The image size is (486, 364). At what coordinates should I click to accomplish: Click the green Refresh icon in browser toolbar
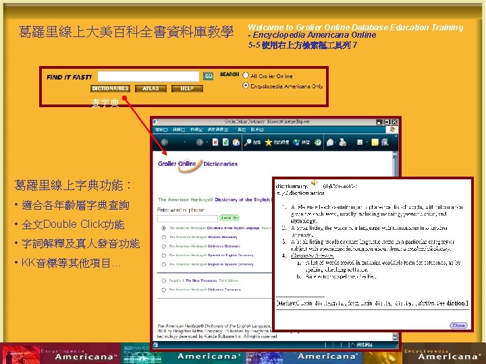tap(225, 142)
